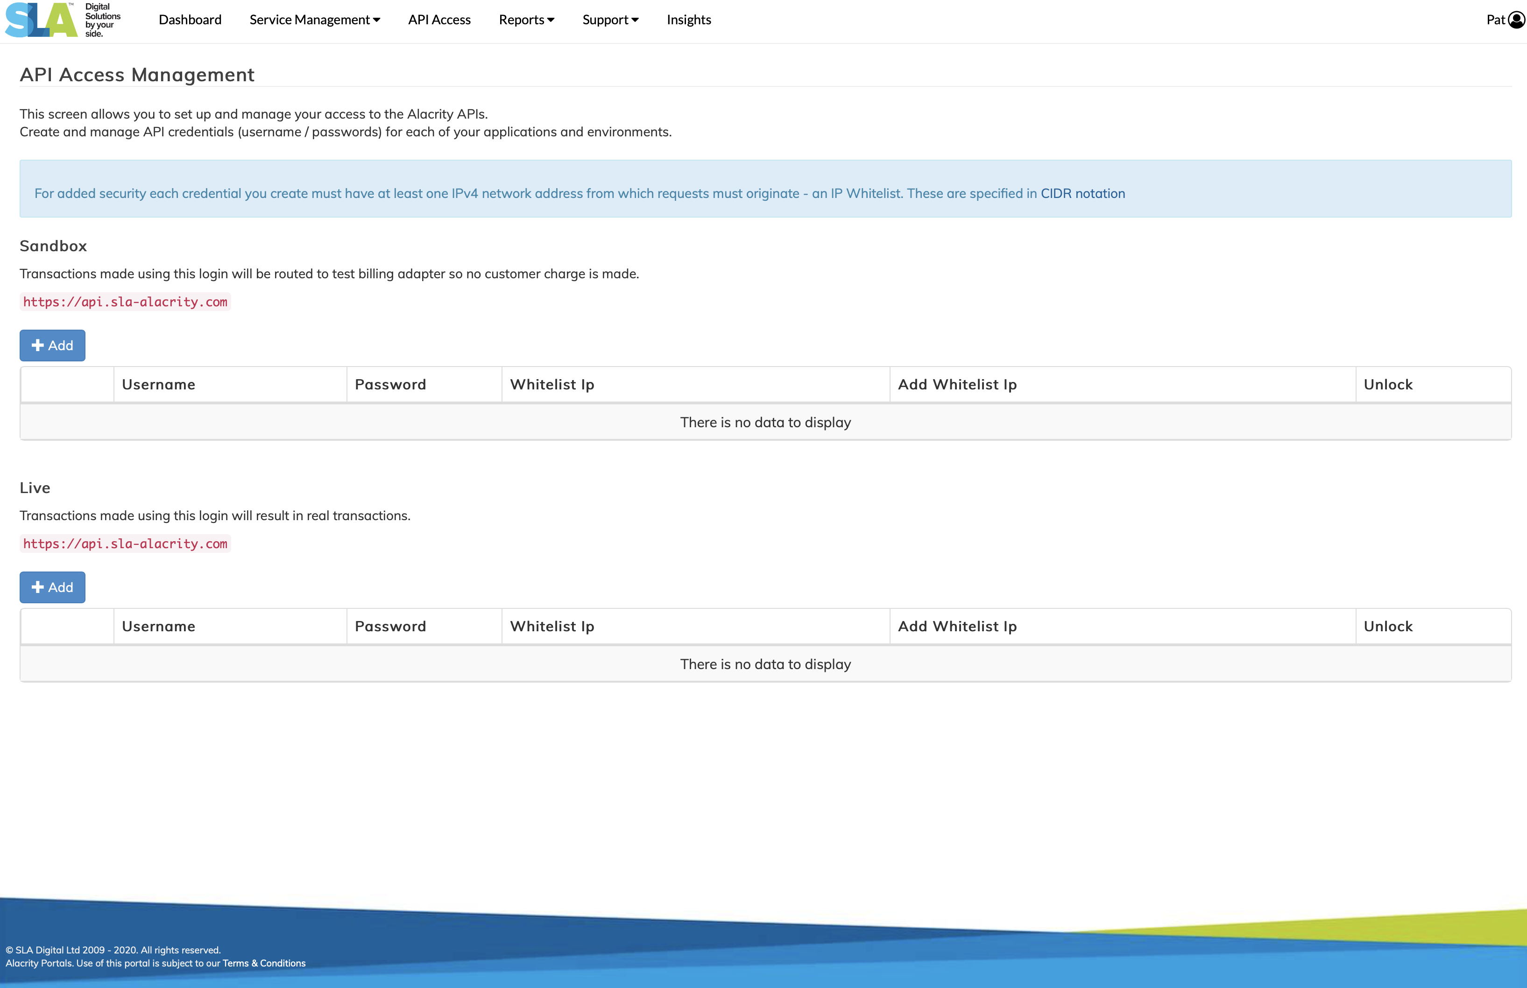Click the Live API URL code text
This screenshot has width=1527, height=988.
pos(125,543)
